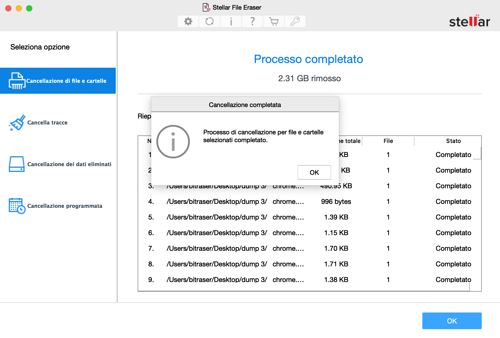
Task: Close the window with red button
Action: (8, 8)
